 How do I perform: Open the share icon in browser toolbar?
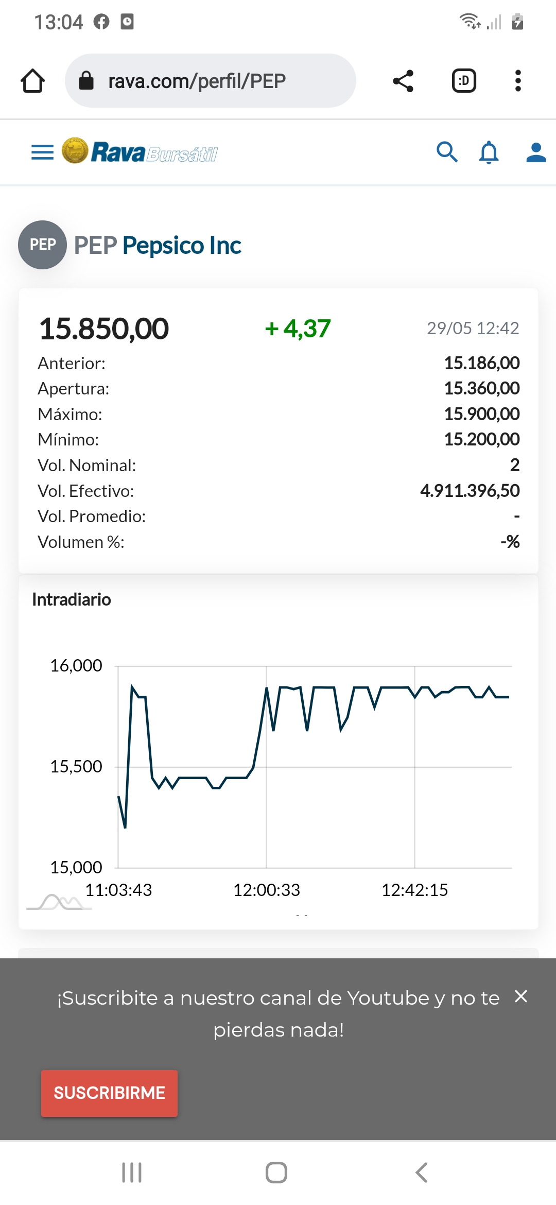coord(403,81)
